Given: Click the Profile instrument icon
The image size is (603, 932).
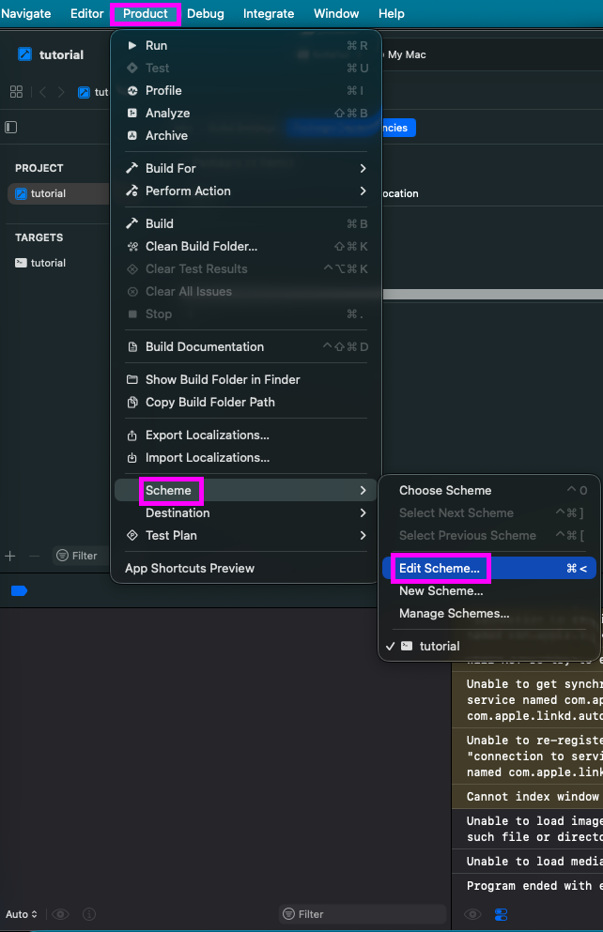Looking at the screenshot, I should 132,91.
